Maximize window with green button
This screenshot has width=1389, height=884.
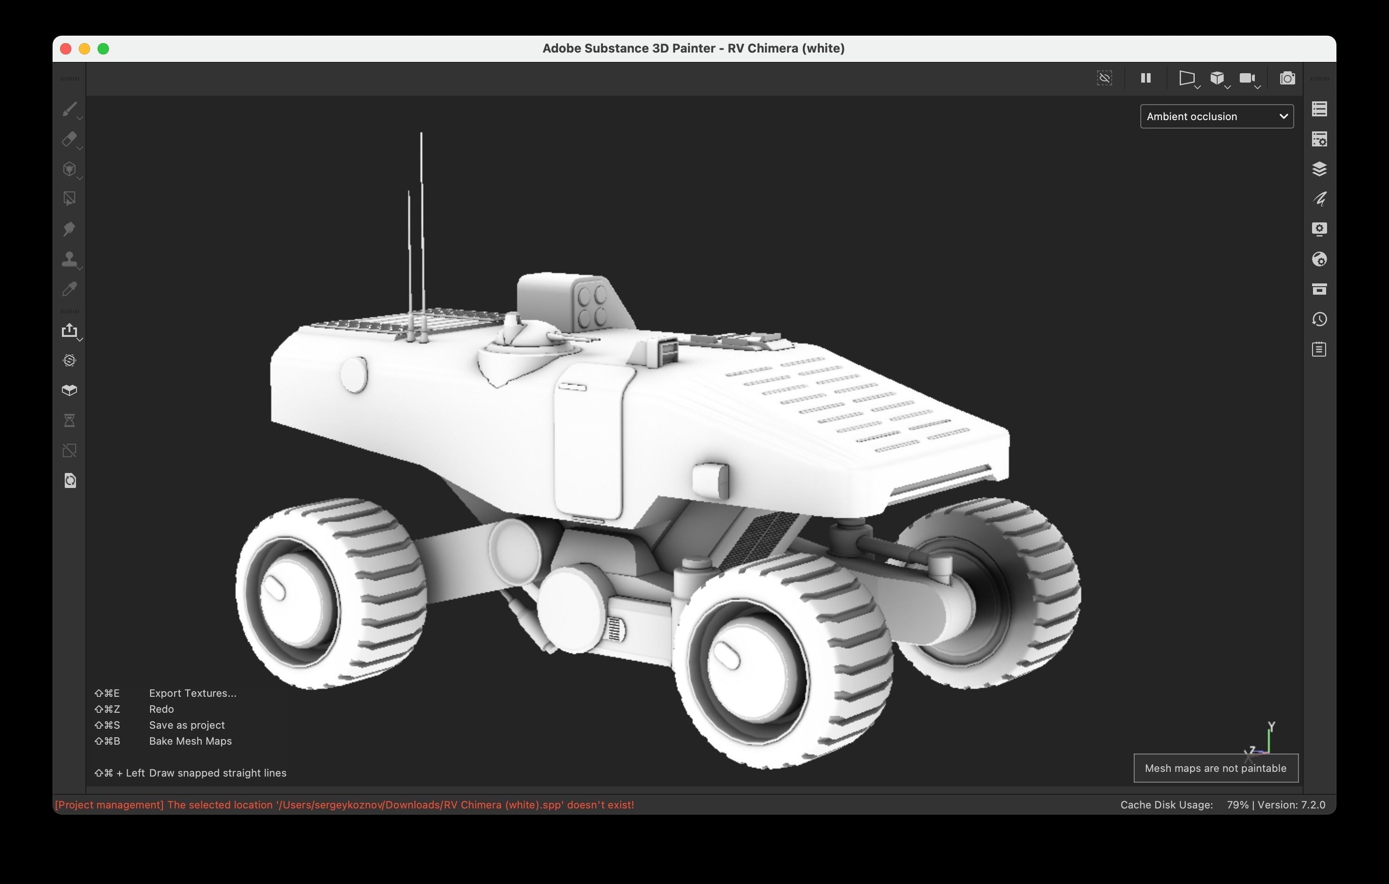[x=103, y=49]
